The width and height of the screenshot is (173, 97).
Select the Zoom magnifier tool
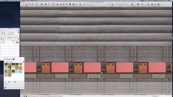(x=76, y=4)
